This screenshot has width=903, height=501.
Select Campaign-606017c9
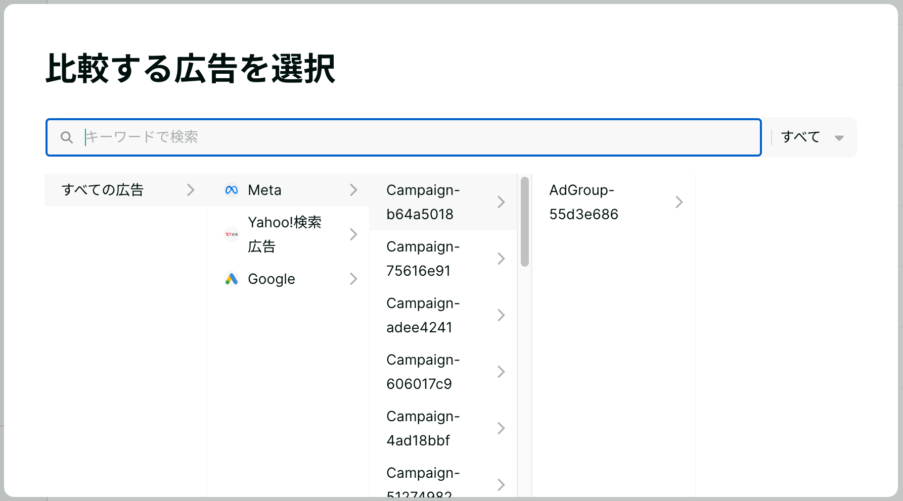(x=443, y=372)
